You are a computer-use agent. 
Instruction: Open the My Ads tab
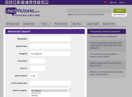click(x=77, y=24)
